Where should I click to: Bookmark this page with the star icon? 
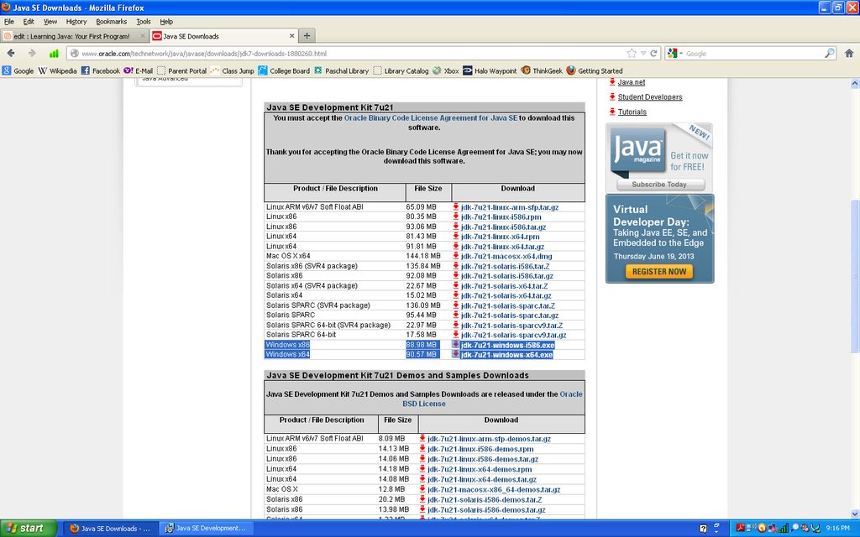click(x=632, y=53)
